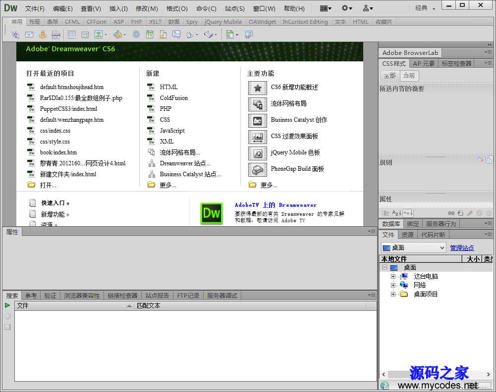Click the Widget insert icon
Image resolution: width=496 pixels, height=392 pixels.
(x=136, y=35)
